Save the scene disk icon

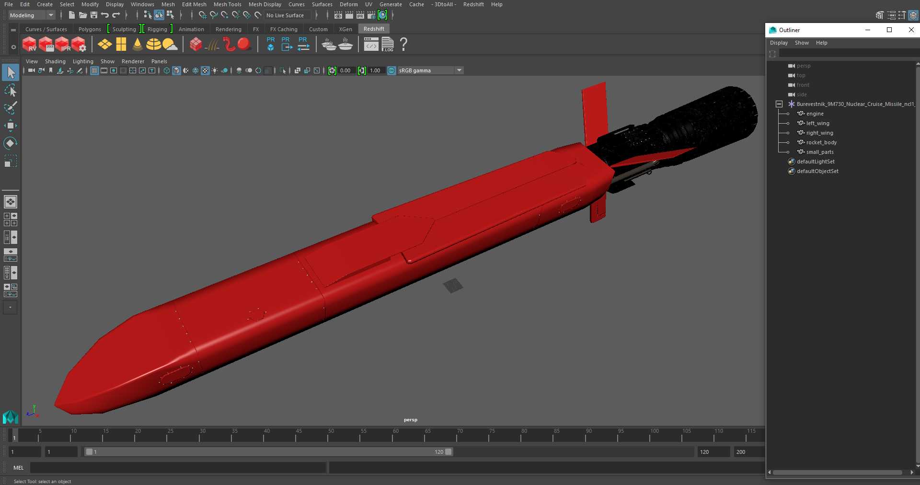pos(94,15)
